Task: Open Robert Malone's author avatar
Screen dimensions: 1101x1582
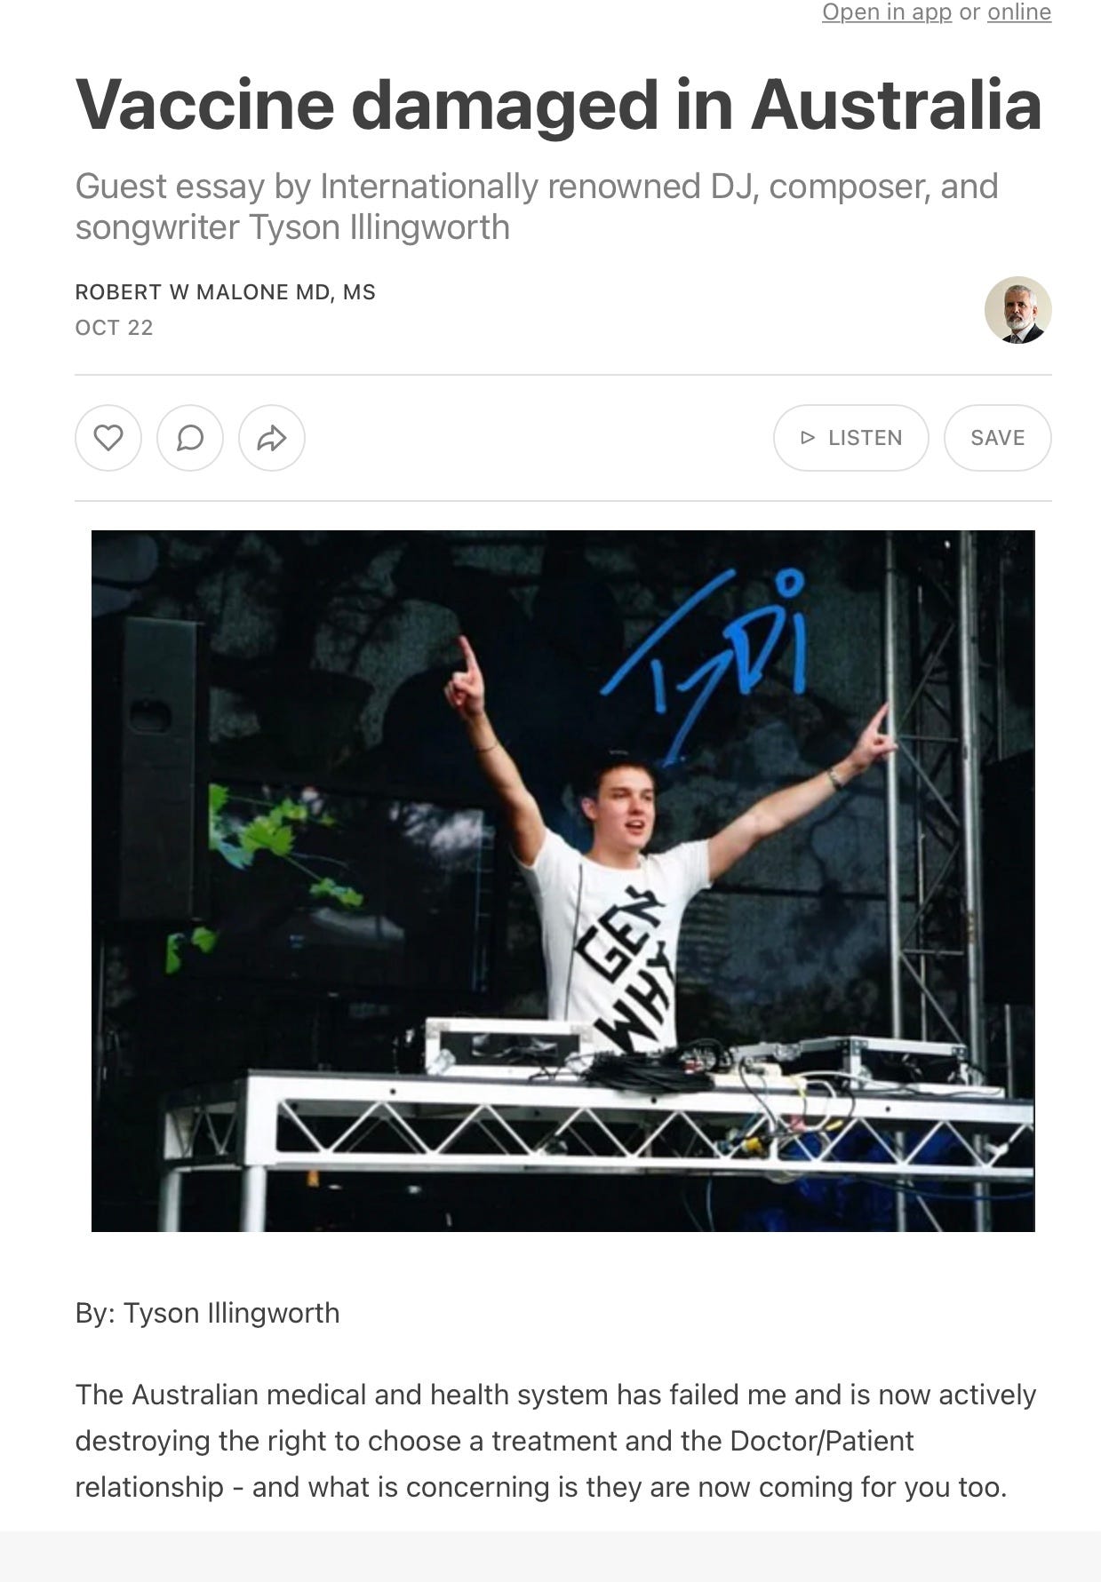Action: click(x=1018, y=310)
